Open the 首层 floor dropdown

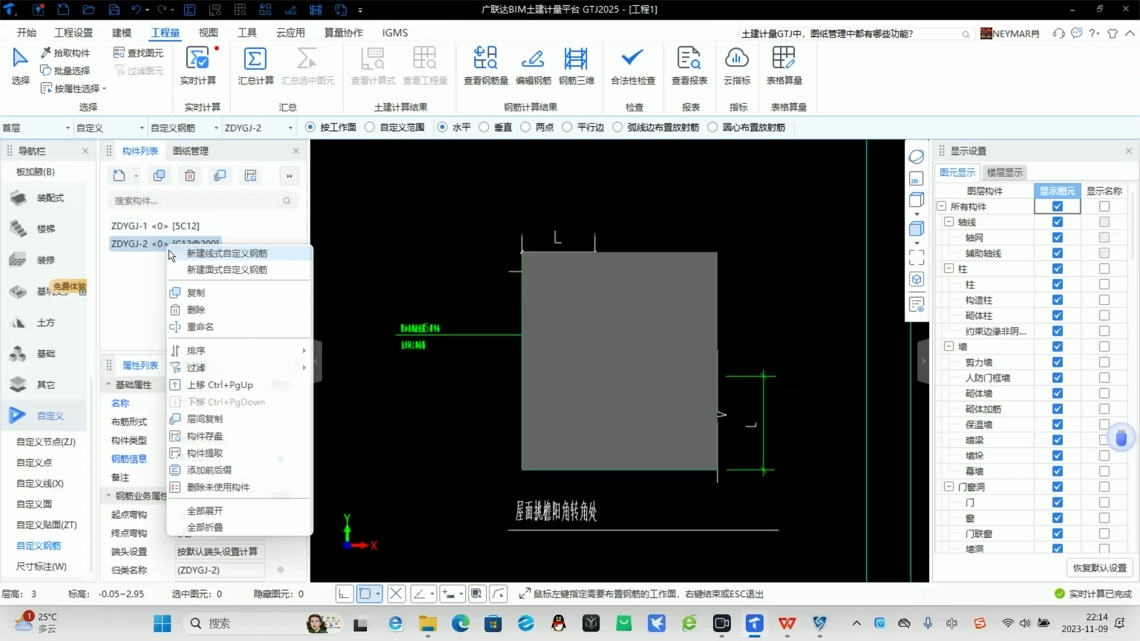[67, 128]
